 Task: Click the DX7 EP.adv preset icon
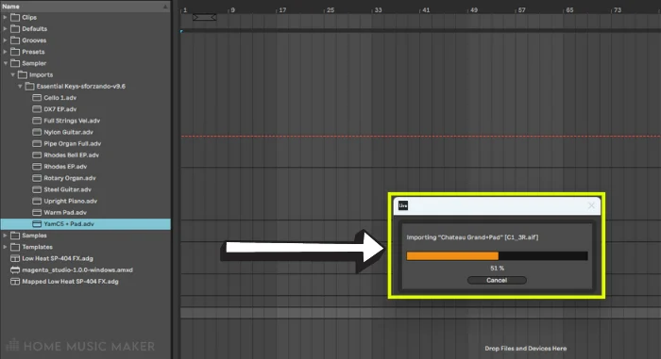click(x=37, y=109)
